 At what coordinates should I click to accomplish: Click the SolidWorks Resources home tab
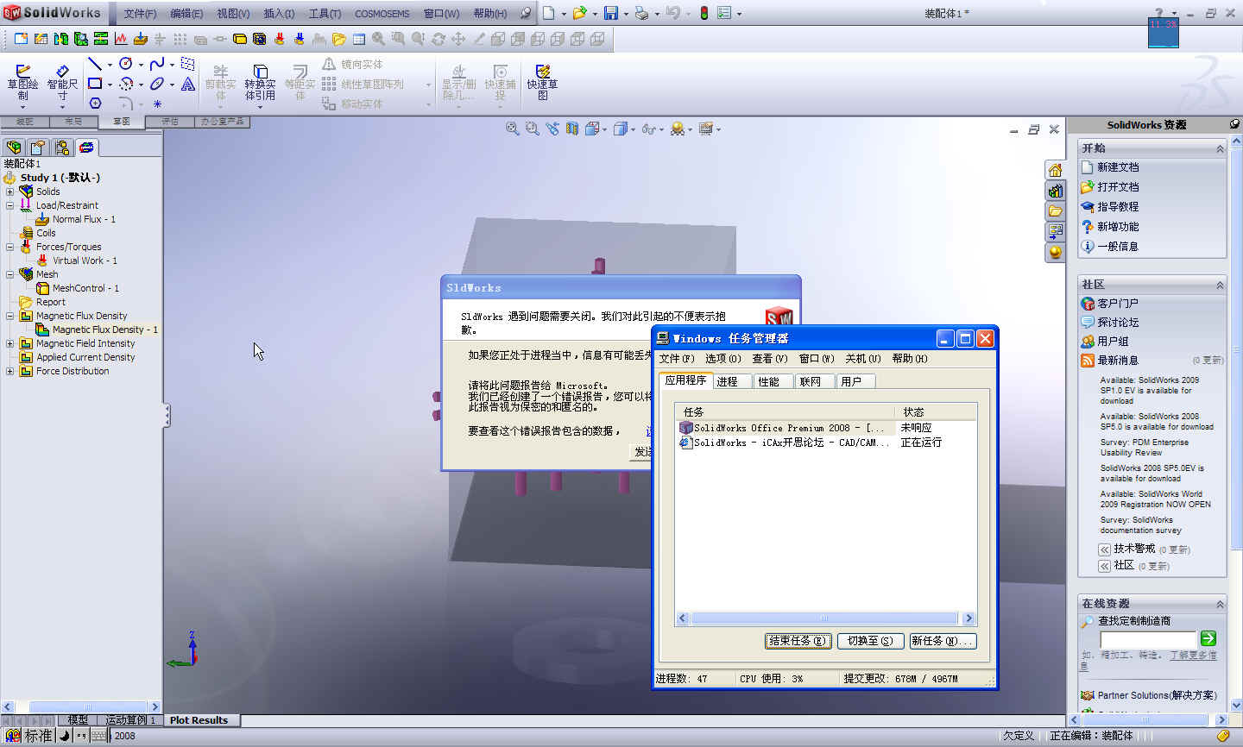pos(1055,170)
